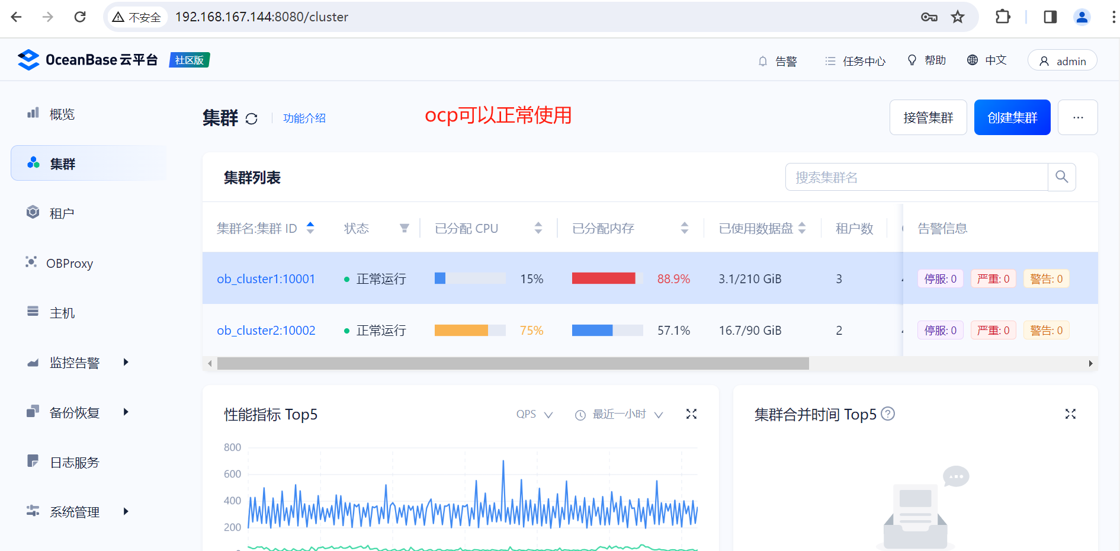Click the scrollbar right arrow of the table
Screen dimensions: 1120x551
1090,363
